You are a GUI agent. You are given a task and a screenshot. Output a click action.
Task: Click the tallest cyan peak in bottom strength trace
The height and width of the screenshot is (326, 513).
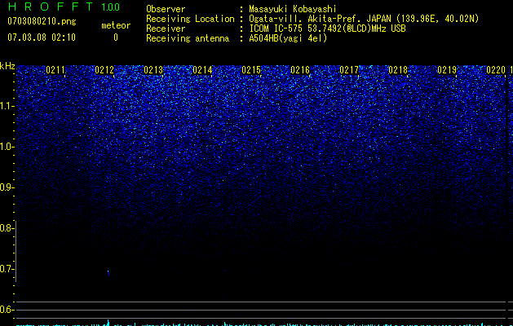(x=108, y=323)
